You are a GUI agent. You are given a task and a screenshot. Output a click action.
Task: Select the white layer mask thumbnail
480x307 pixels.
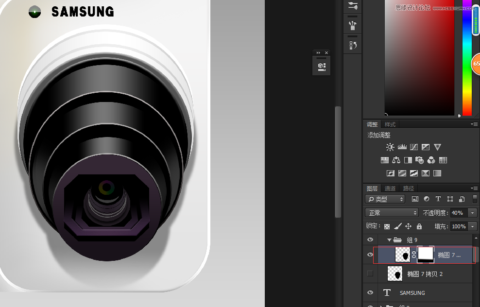pos(426,255)
